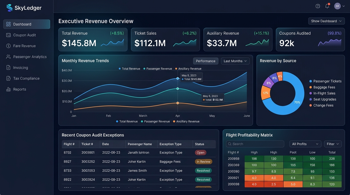The height and width of the screenshot is (195, 350).
Task: Click Seat Upgrades legend entry
Action: 323,99
